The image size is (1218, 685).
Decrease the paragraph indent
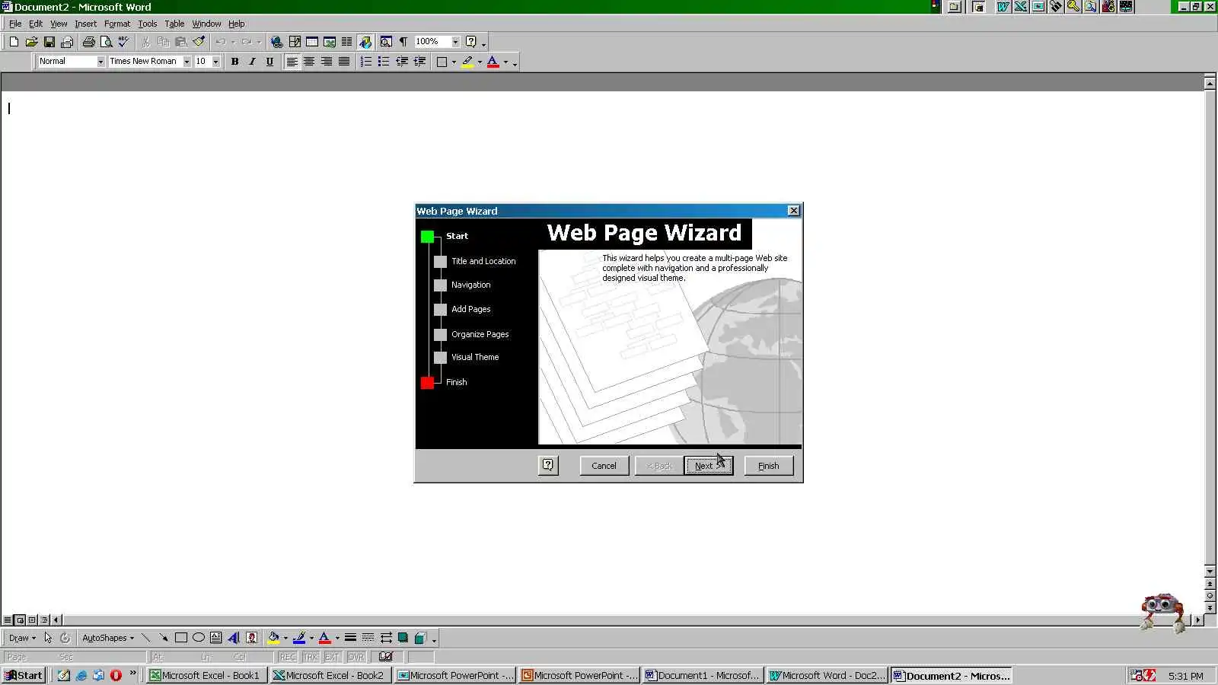click(x=402, y=62)
